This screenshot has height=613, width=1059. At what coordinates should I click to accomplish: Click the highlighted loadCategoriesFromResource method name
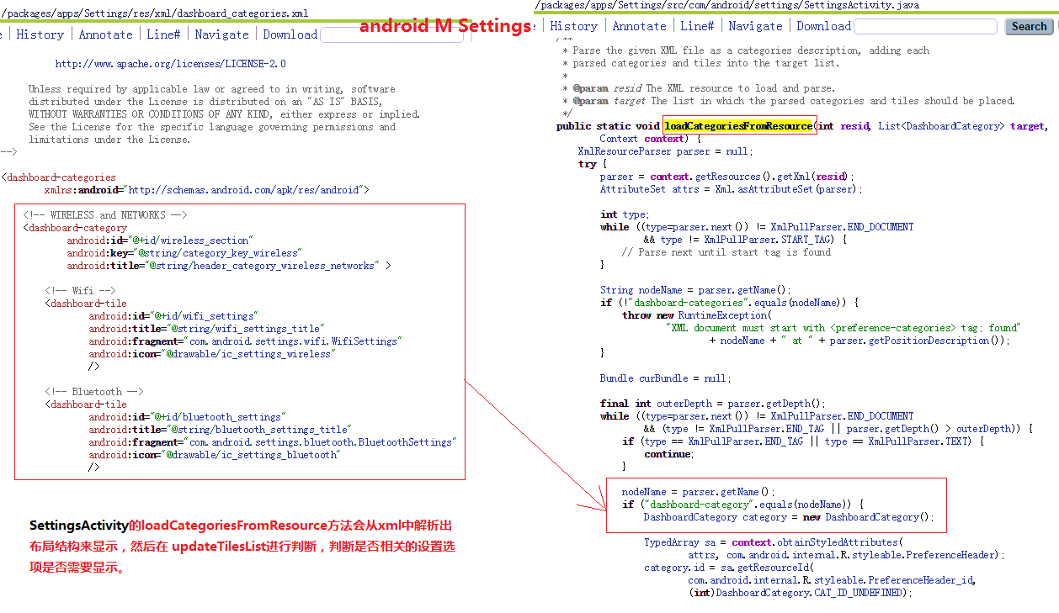(738, 126)
